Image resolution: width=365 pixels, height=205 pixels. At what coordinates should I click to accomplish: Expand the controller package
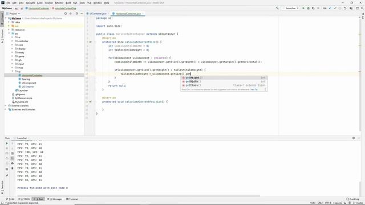[x=13, y=41]
